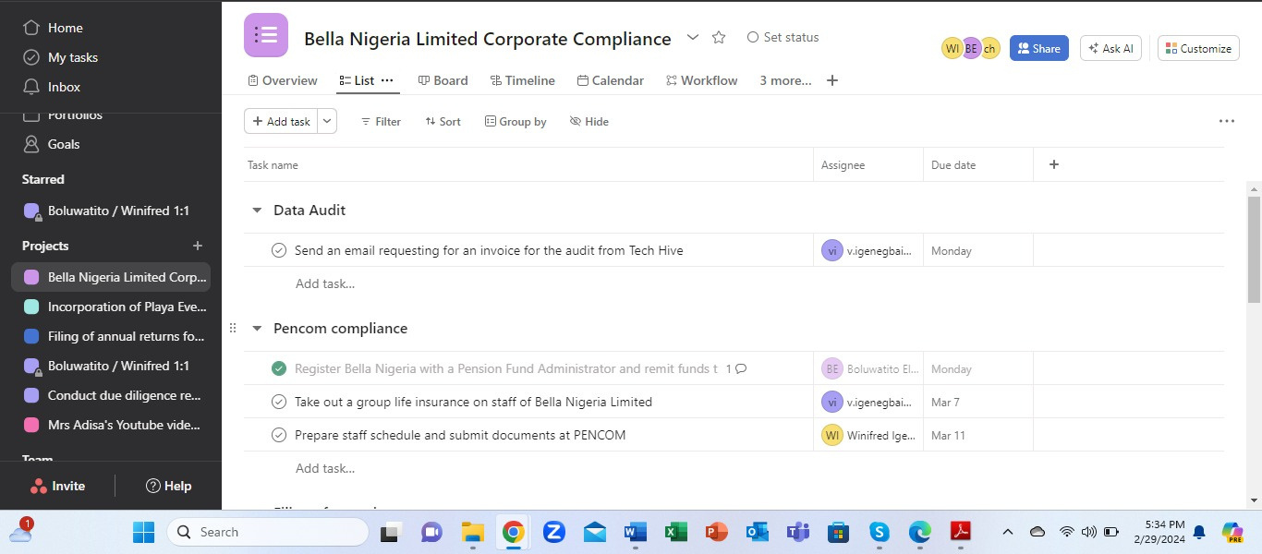The width and height of the screenshot is (1262, 554).
Task: Switch to the Overview tab
Action: click(x=283, y=80)
